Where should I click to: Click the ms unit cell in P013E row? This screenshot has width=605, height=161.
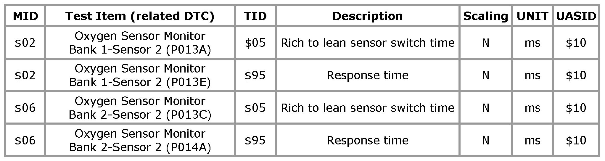point(532,75)
